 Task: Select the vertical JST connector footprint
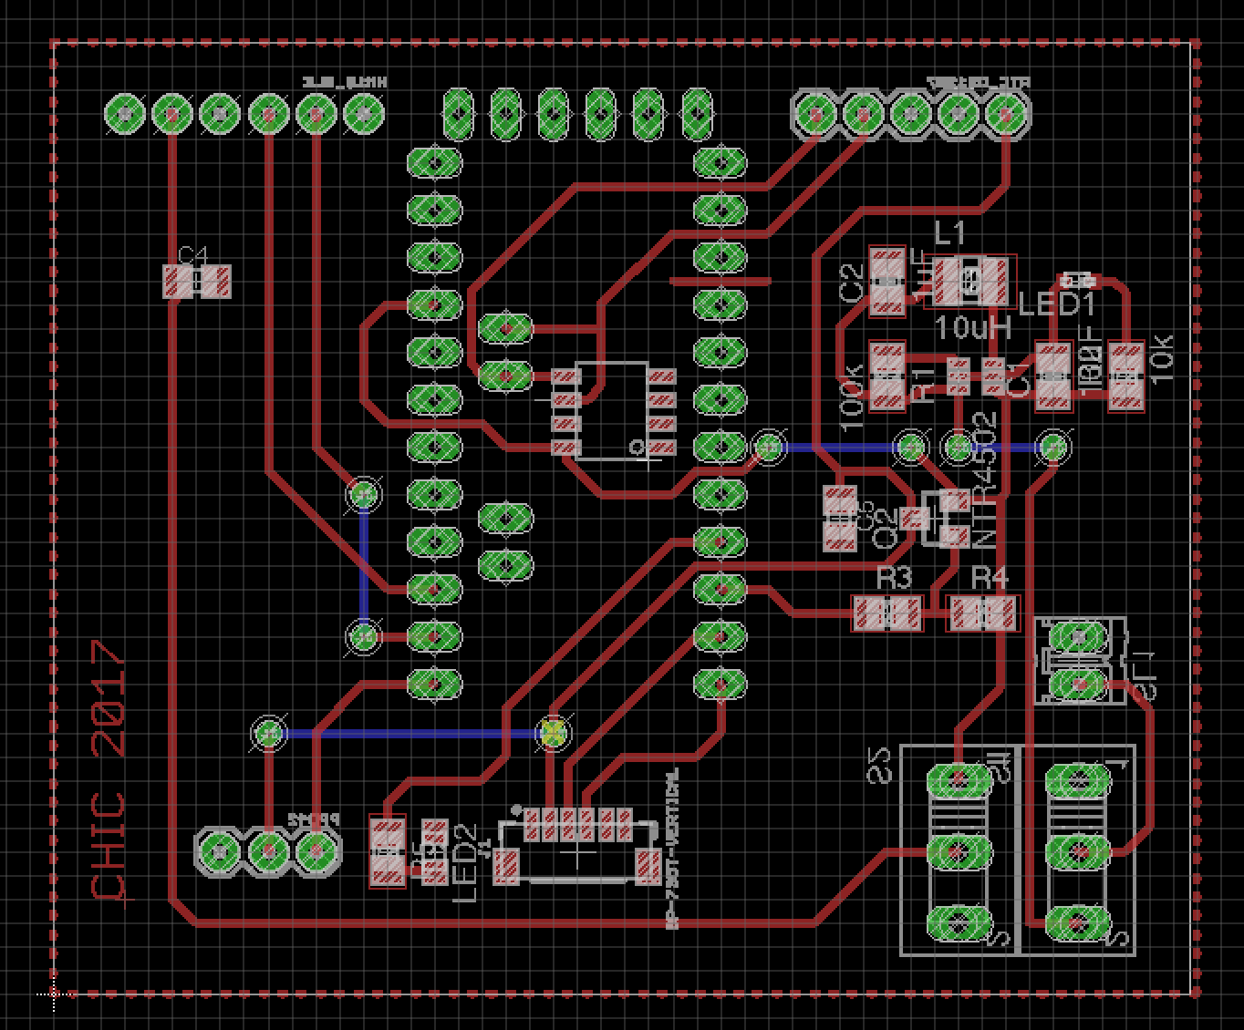[576, 848]
